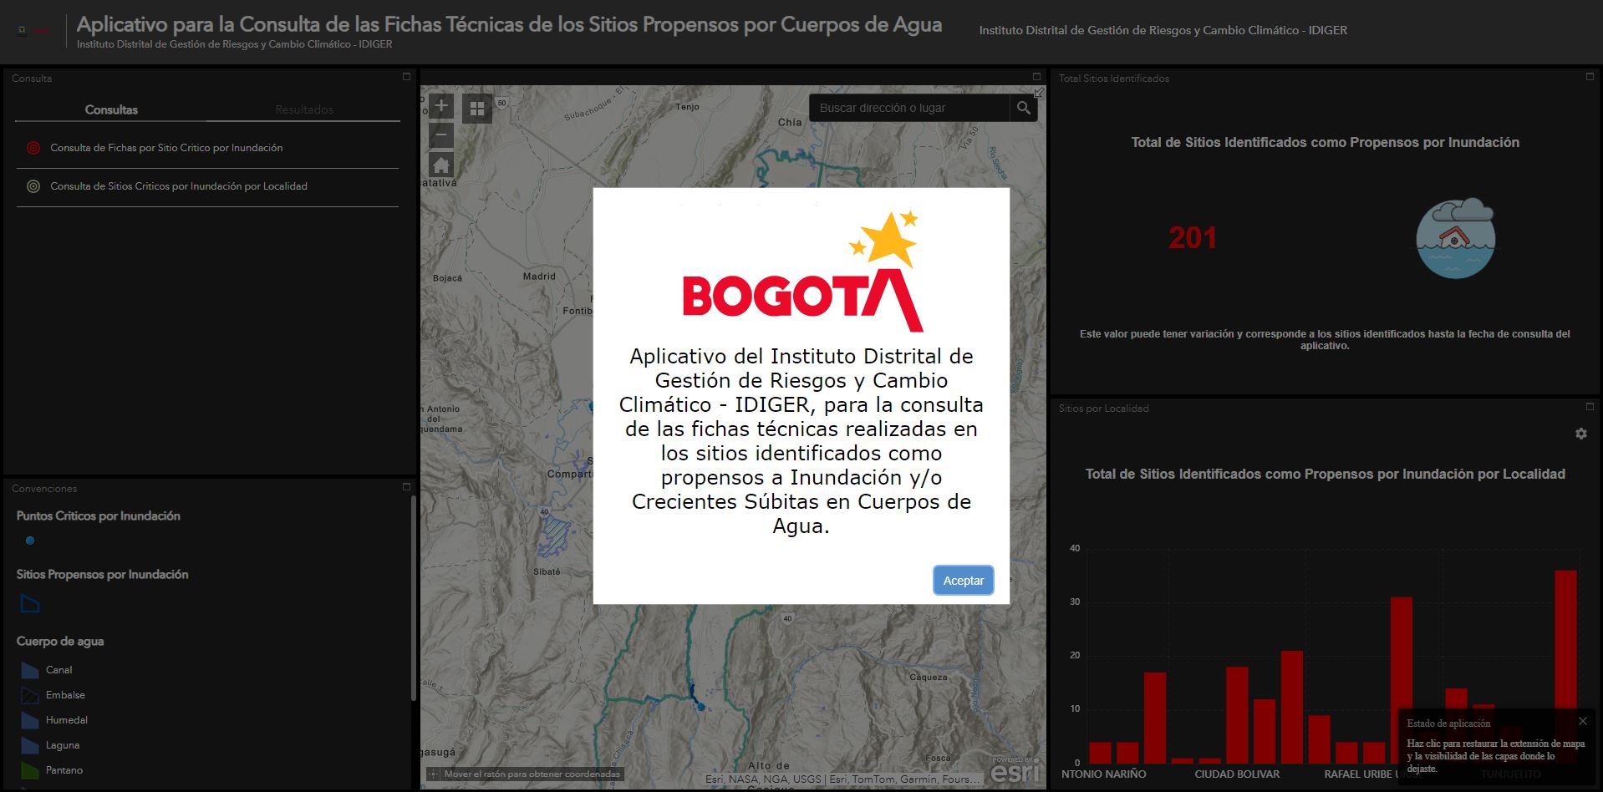Image resolution: width=1603 pixels, height=792 pixels.
Task: Click the Cuerpo de agua legend heading
Action: click(x=60, y=642)
